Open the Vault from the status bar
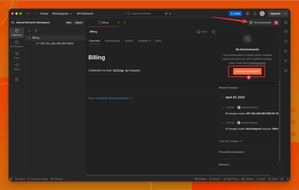This screenshot has height=190, width=299. click(x=261, y=179)
